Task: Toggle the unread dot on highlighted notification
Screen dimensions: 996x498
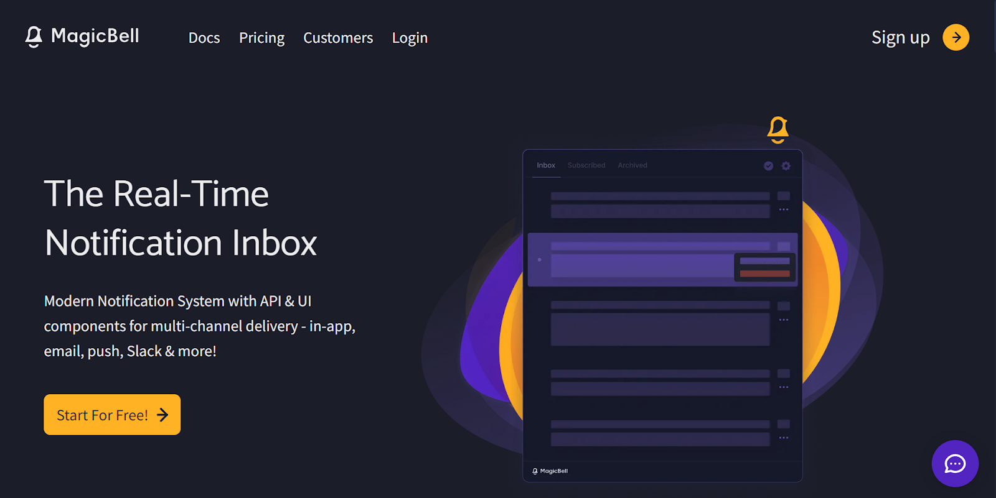Action: tap(539, 260)
